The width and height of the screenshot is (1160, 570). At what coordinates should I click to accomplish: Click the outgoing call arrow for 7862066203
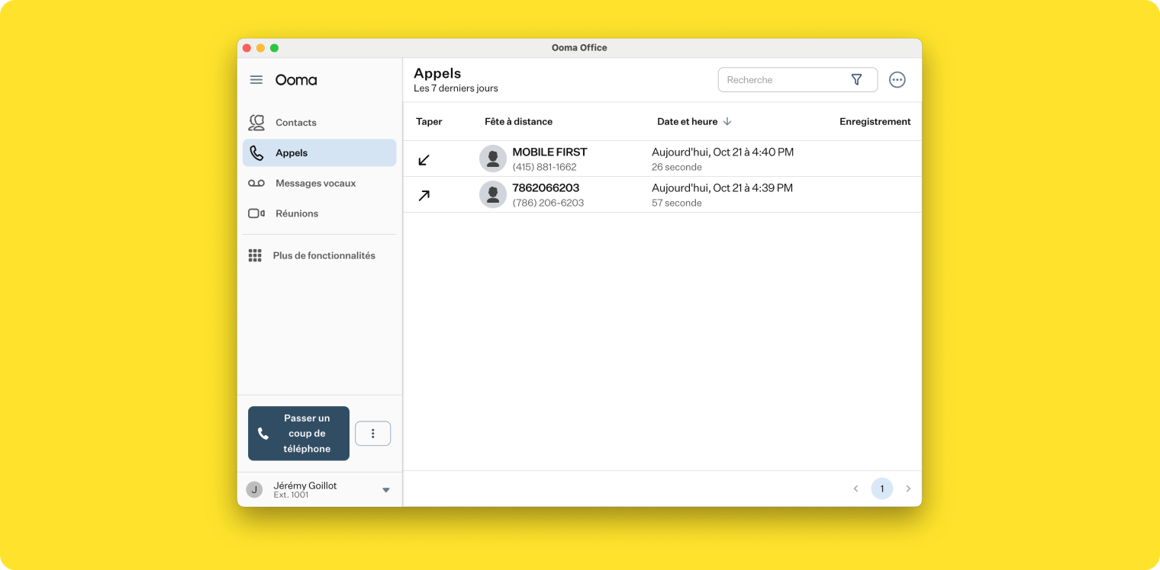click(424, 195)
